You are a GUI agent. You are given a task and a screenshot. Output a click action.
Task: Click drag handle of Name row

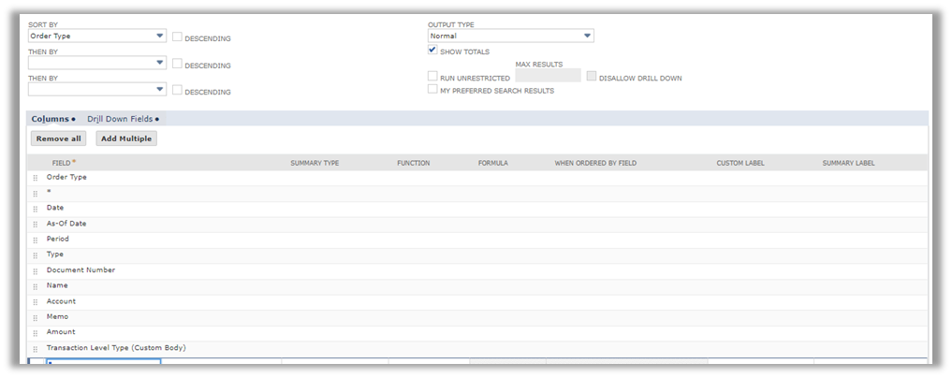[x=36, y=286]
